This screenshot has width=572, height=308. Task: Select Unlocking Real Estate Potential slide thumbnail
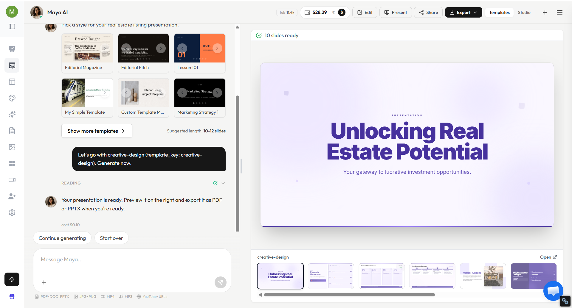pyautogui.click(x=280, y=276)
